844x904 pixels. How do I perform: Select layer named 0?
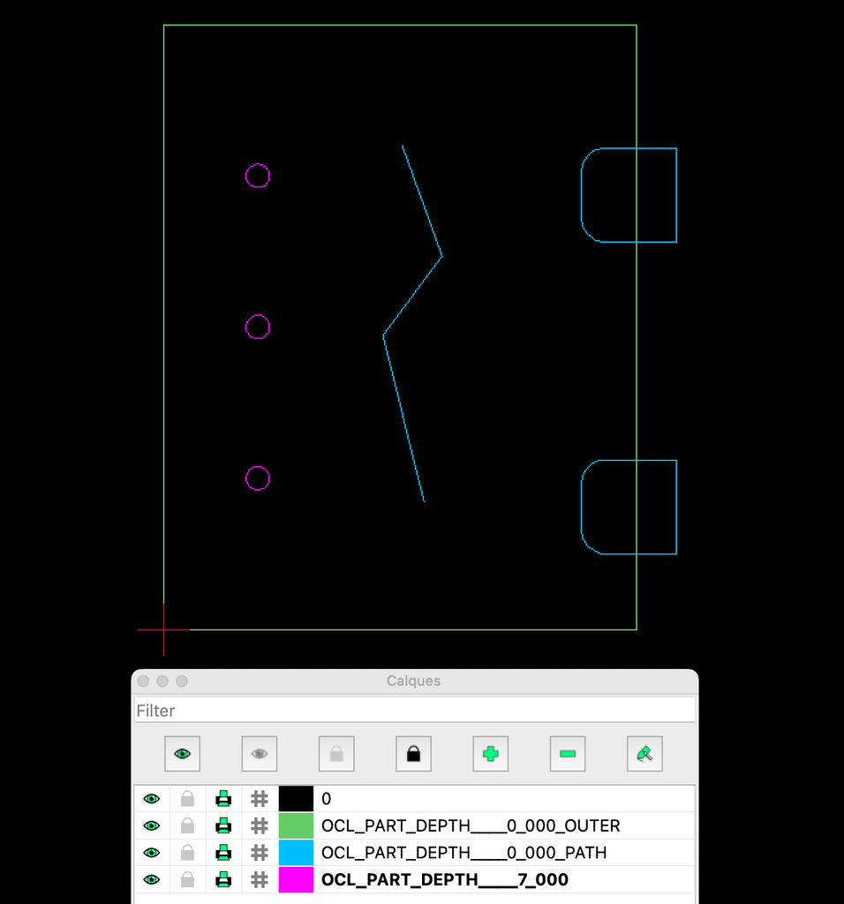(327, 798)
